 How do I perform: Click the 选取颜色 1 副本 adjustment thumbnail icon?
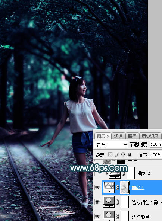coord(109,202)
